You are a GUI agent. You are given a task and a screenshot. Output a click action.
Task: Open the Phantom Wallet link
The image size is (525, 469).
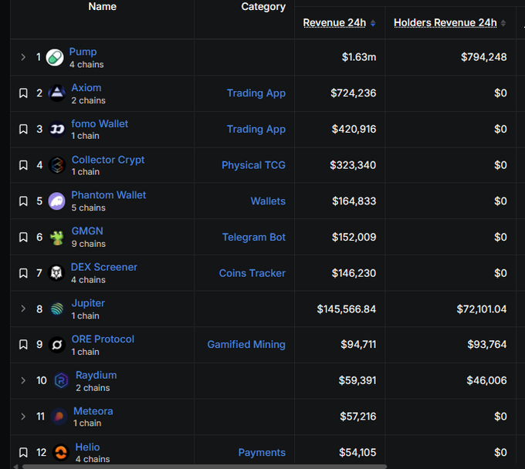point(109,195)
